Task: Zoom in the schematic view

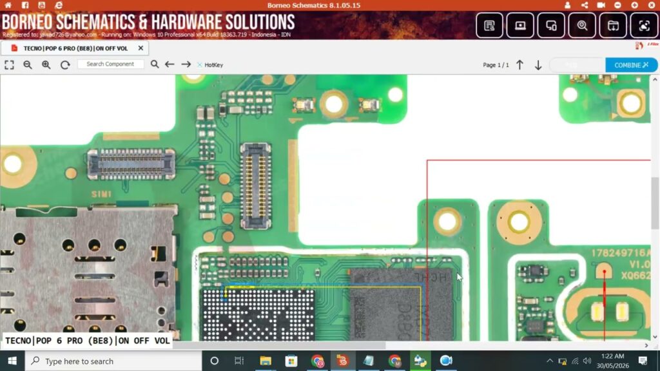Action: [x=46, y=65]
